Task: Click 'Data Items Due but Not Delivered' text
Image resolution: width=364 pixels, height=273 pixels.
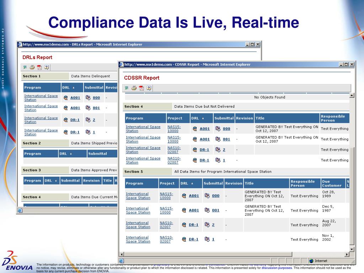Action: [204, 106]
